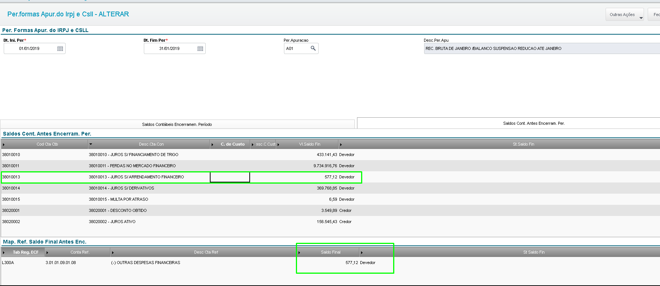Open calendar picker for Dt. Ini. Per

(60, 49)
